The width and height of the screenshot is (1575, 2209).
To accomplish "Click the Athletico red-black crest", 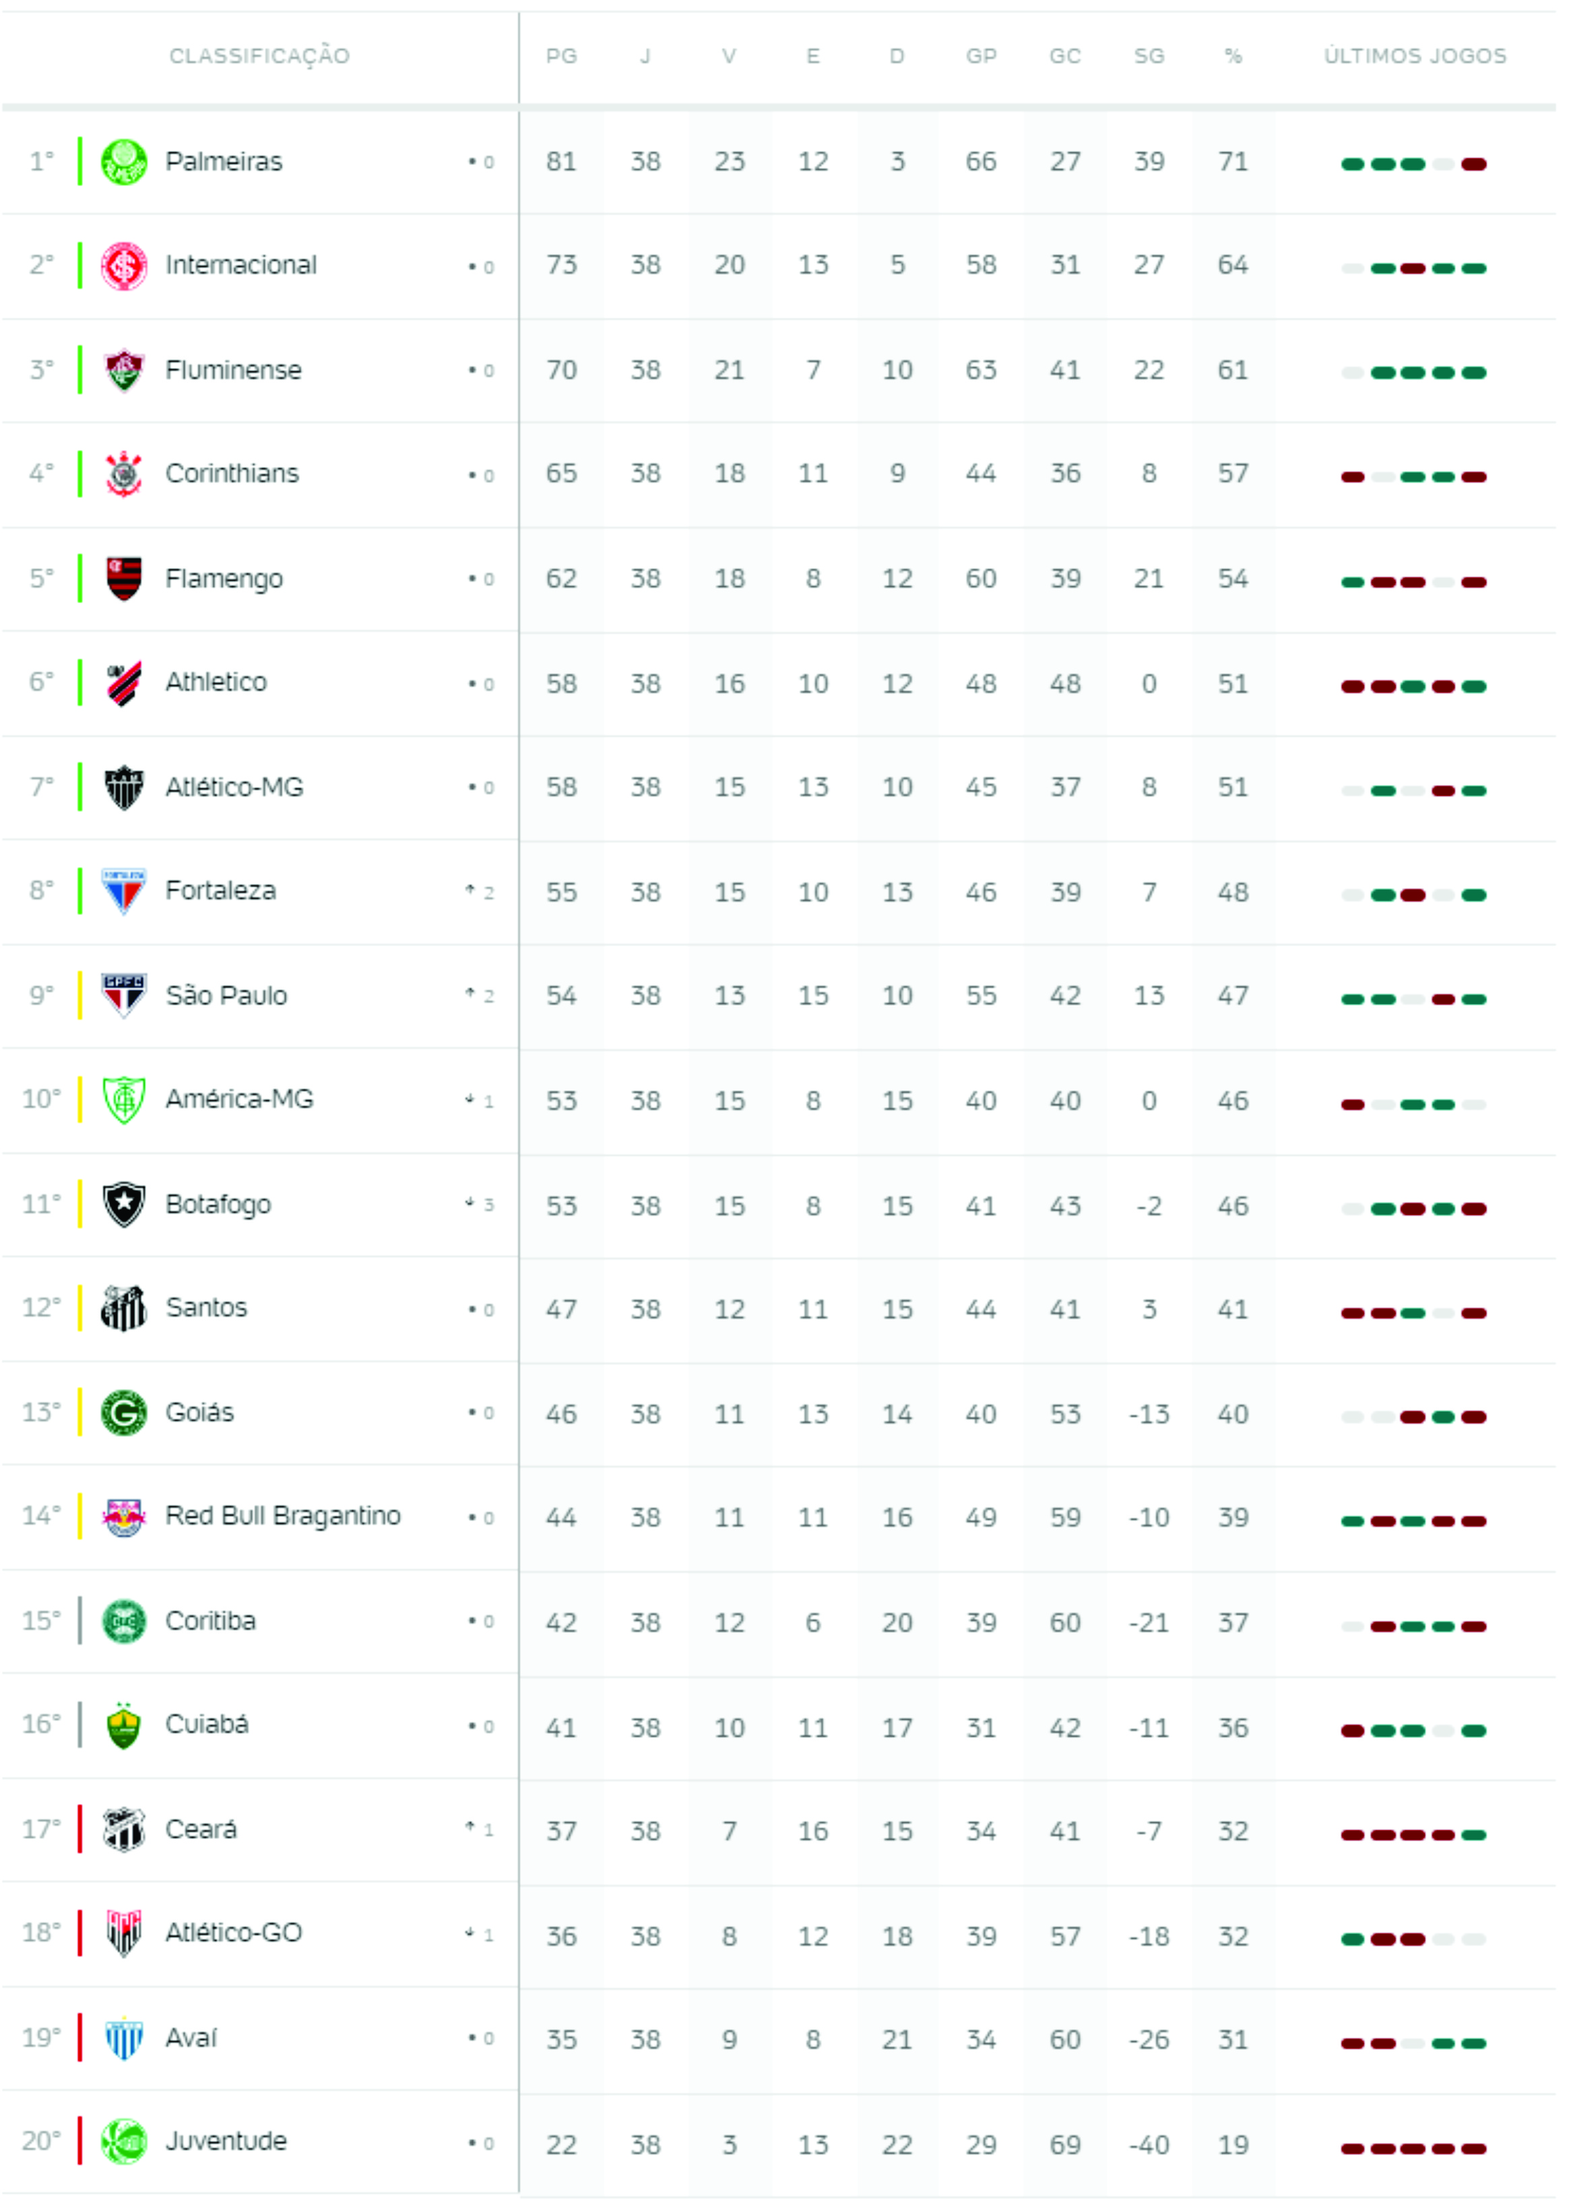I will [x=124, y=682].
